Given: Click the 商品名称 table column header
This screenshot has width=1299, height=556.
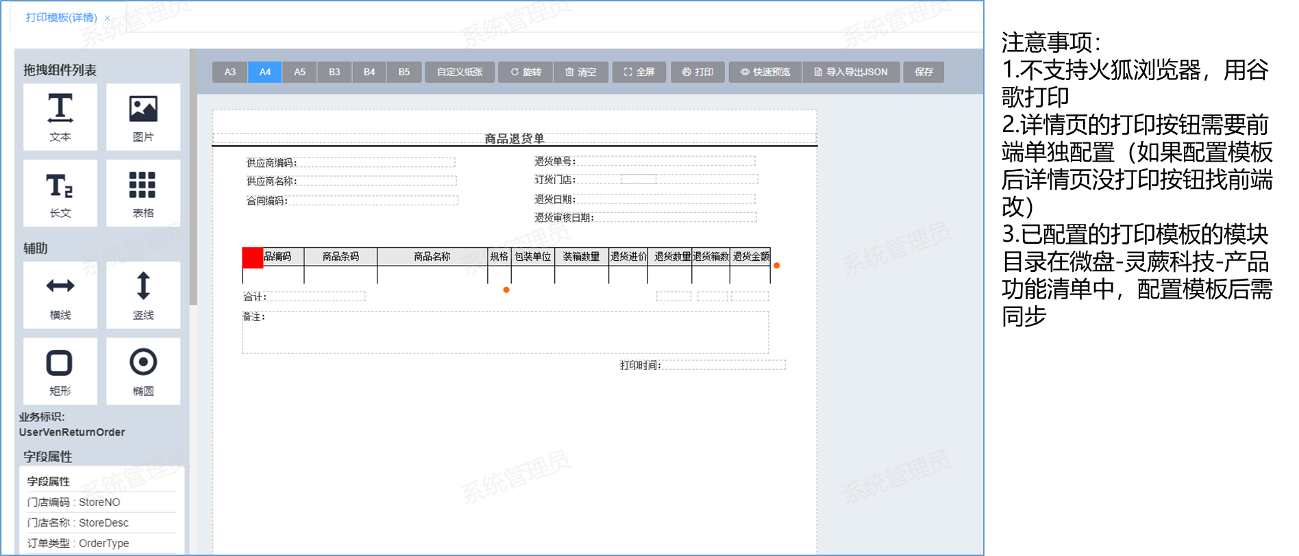Looking at the screenshot, I should [432, 257].
